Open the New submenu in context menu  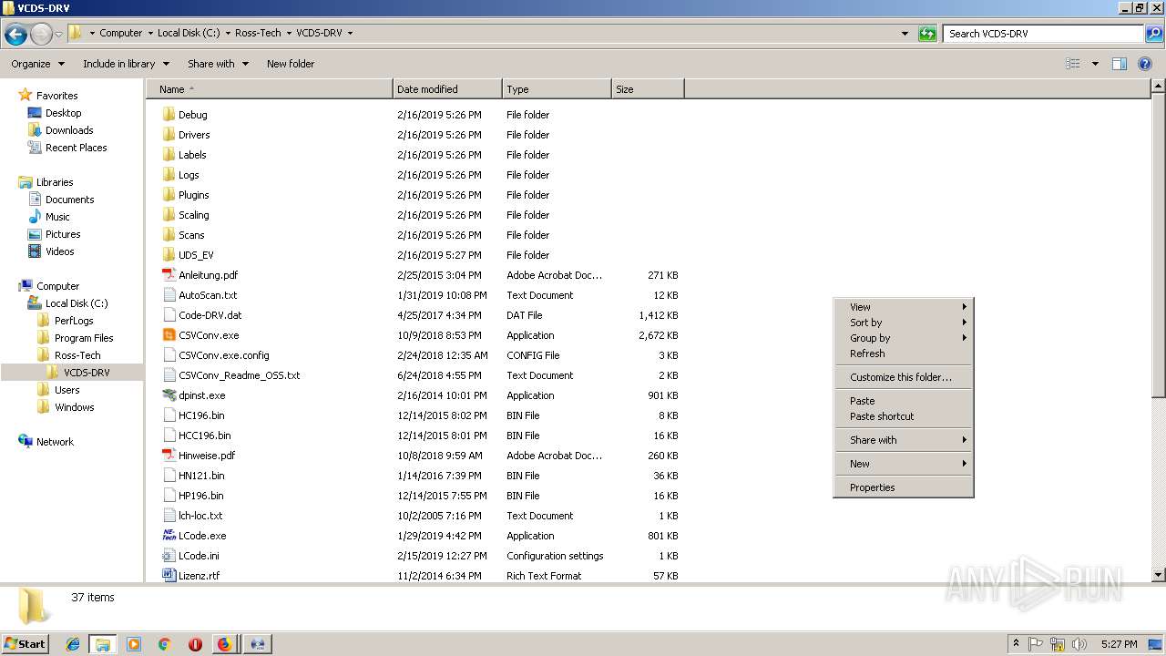pos(904,464)
